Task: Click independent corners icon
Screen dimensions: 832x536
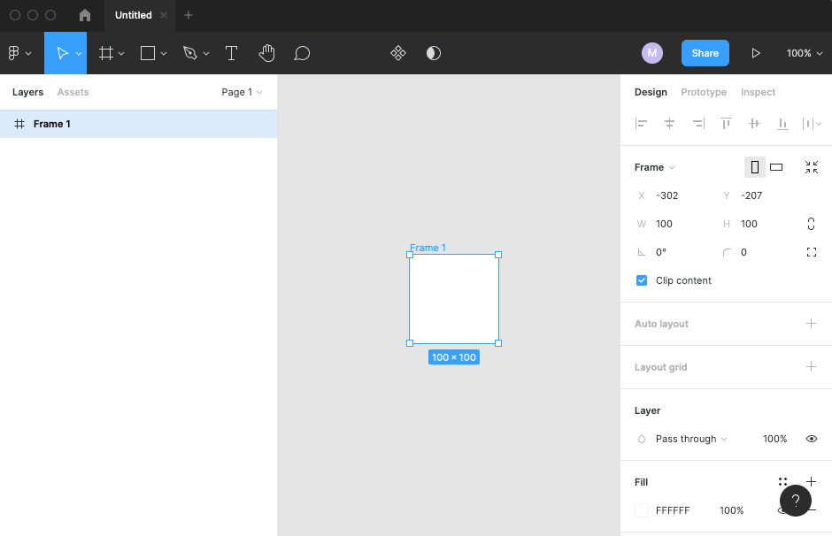Action: 812,252
